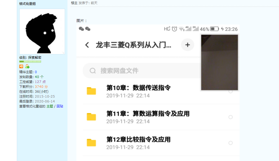Open 第10章：数据传送指令 folder title
Image resolution: width=279 pixels, height=161 pixels.
click(x=138, y=88)
